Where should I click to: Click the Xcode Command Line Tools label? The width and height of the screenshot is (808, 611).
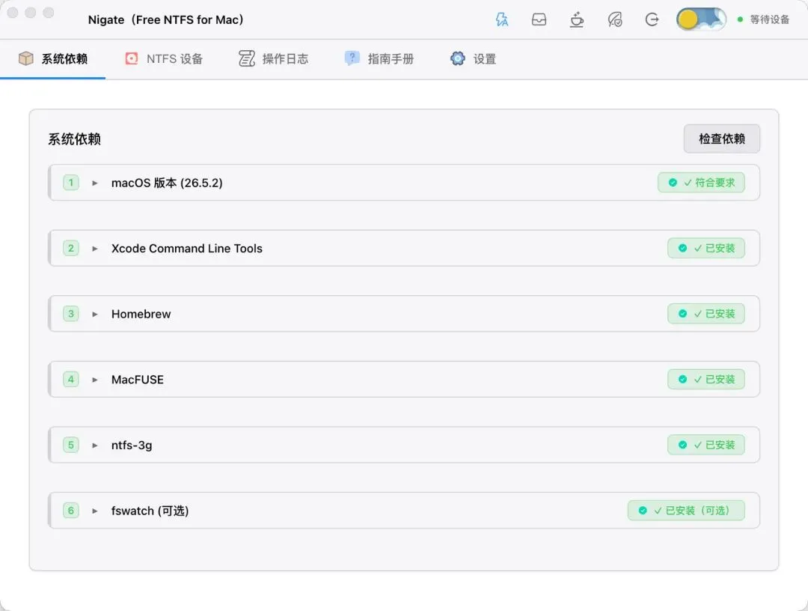click(x=187, y=249)
